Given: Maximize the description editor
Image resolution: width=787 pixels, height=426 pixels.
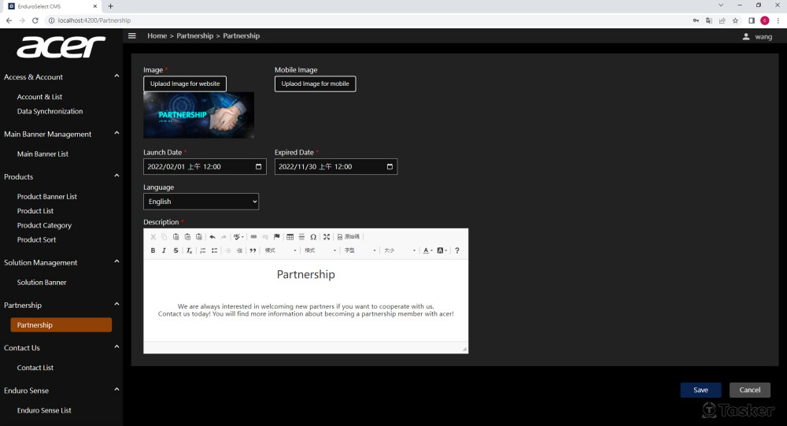Looking at the screenshot, I should click(327, 236).
